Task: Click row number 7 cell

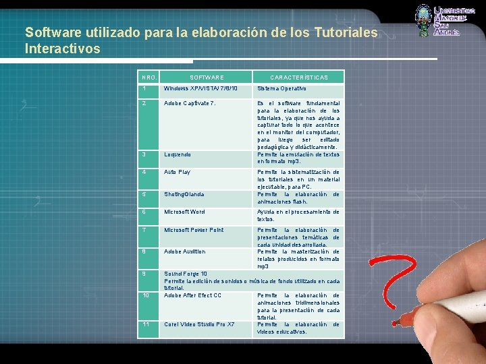Action: [148, 237]
